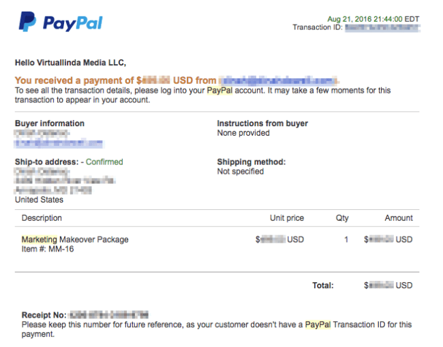The image size is (443, 347).
Task: Click the Qty column header
Action: point(342,218)
